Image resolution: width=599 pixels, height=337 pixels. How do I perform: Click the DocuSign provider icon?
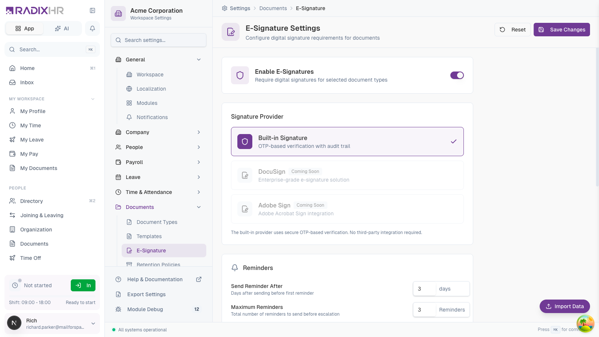[x=245, y=175]
